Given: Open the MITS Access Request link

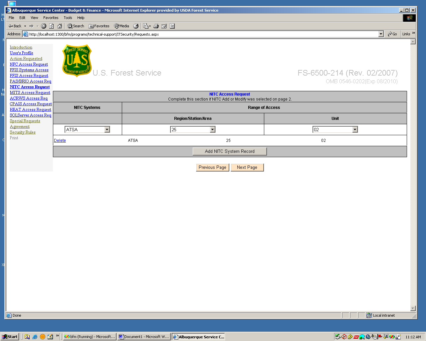Looking at the screenshot, I should (x=30, y=93).
